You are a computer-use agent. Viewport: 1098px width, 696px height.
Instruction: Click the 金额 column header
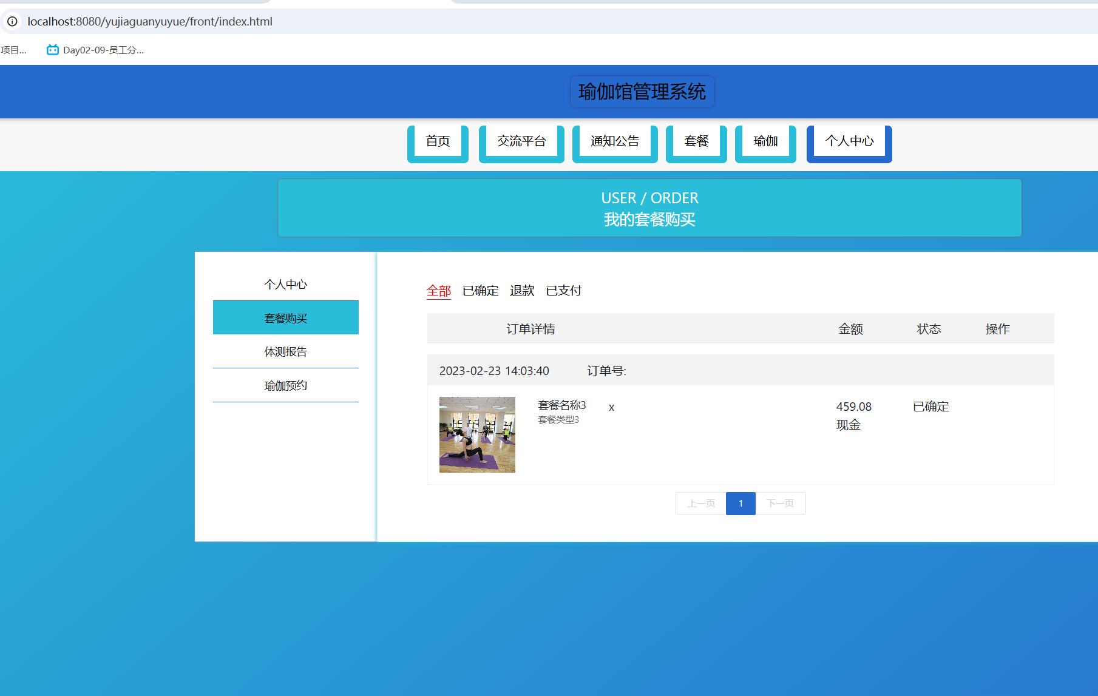coord(851,329)
